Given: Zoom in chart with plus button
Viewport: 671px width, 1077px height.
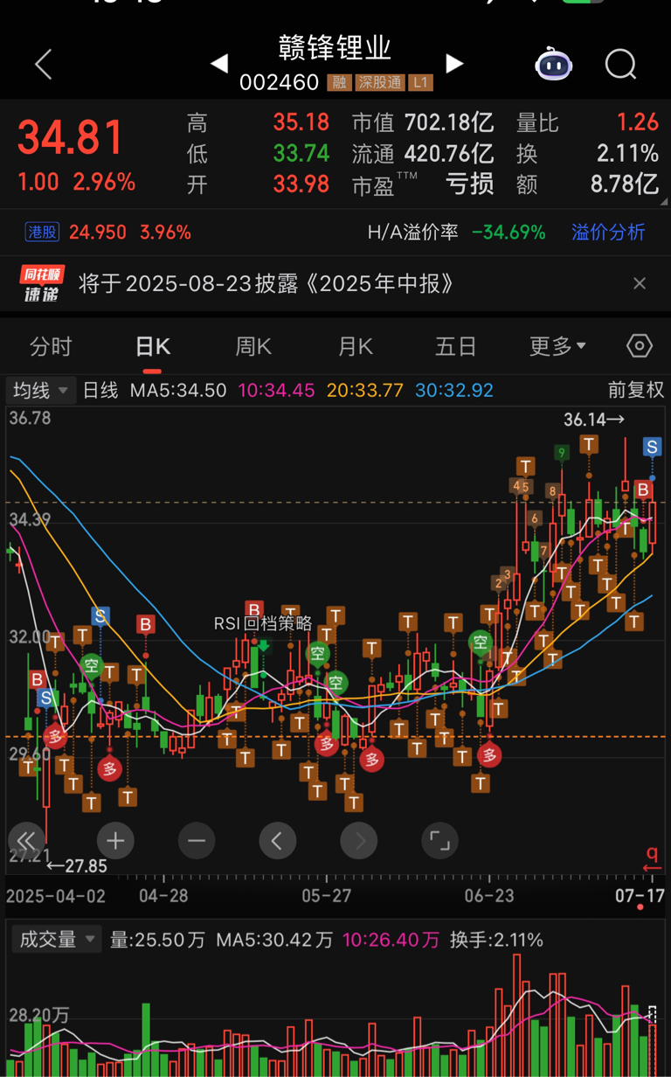Looking at the screenshot, I should (115, 841).
